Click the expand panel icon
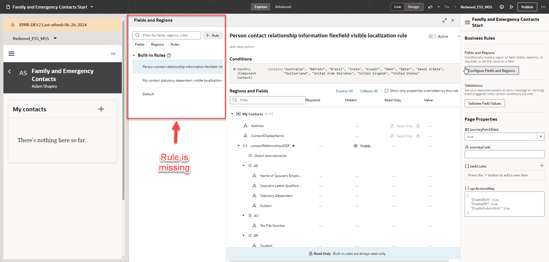This screenshot has height=262, width=549. point(445,20)
